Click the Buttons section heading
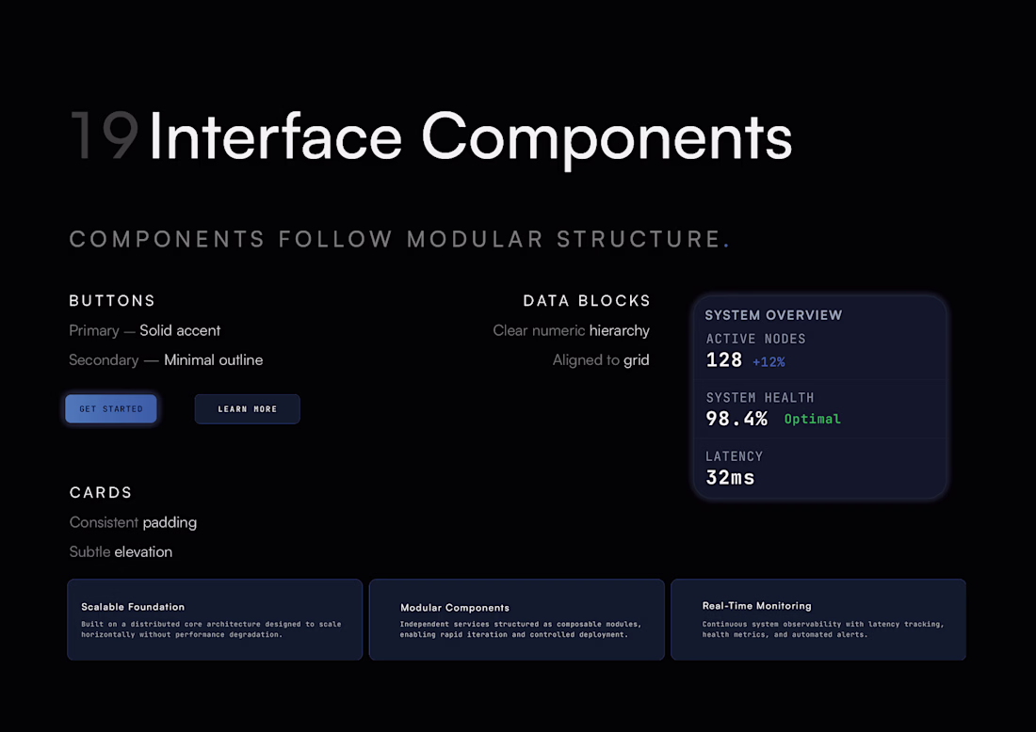Screen dimensions: 1036x732 [x=112, y=301]
